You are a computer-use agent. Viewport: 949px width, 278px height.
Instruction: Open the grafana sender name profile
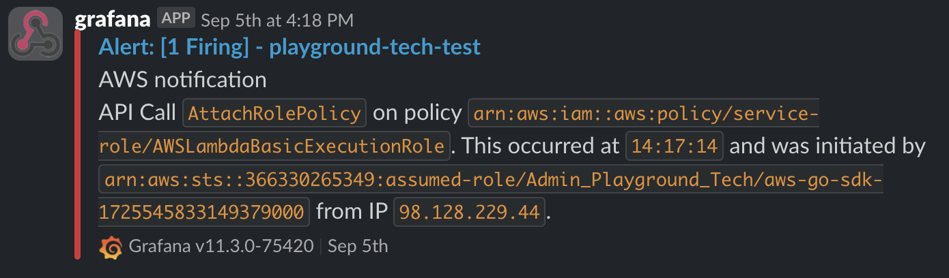click(112, 20)
